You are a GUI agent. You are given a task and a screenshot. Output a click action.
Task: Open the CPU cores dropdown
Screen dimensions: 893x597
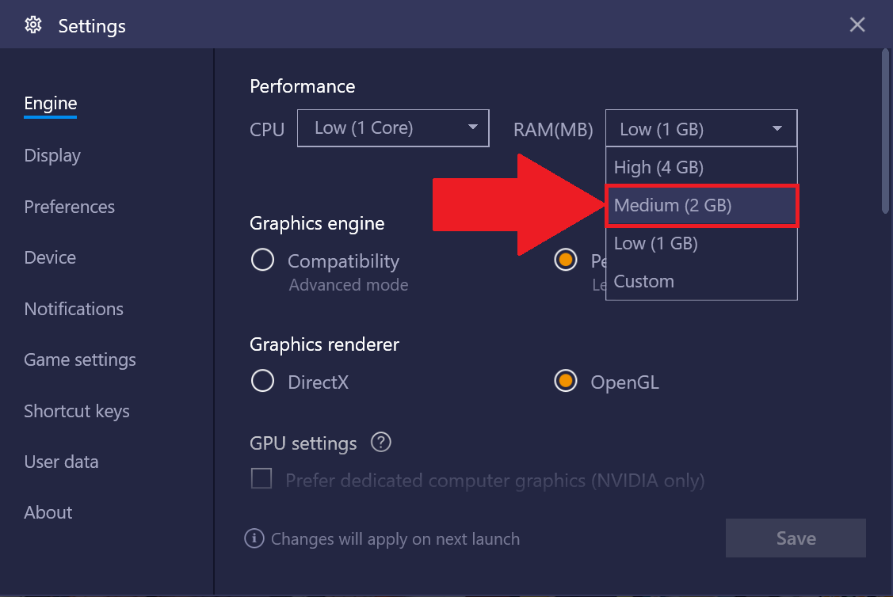click(x=393, y=128)
